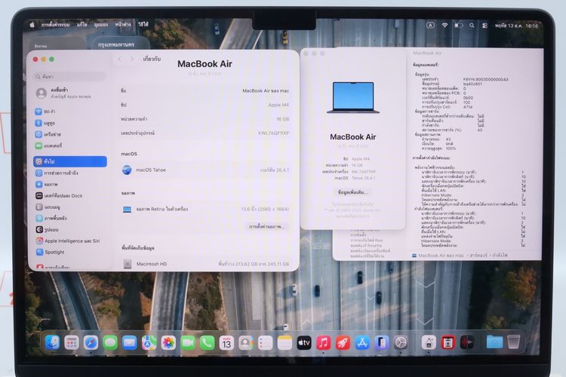566x377 pixels.
Task: Click ข้อมูลเพิ่มเติม... button in About This Mac
Action: click(352, 192)
